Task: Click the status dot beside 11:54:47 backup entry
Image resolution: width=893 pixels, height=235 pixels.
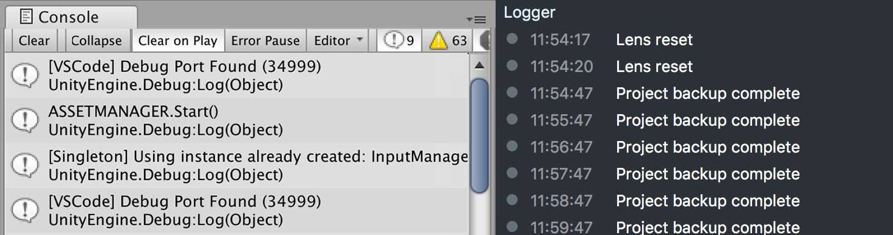Action: [x=512, y=92]
